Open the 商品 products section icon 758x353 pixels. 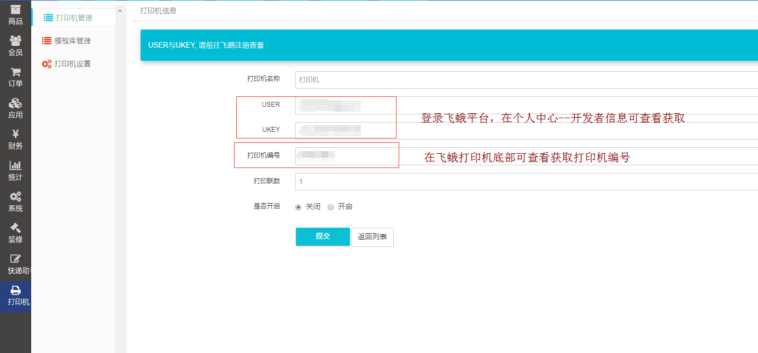pos(15,9)
